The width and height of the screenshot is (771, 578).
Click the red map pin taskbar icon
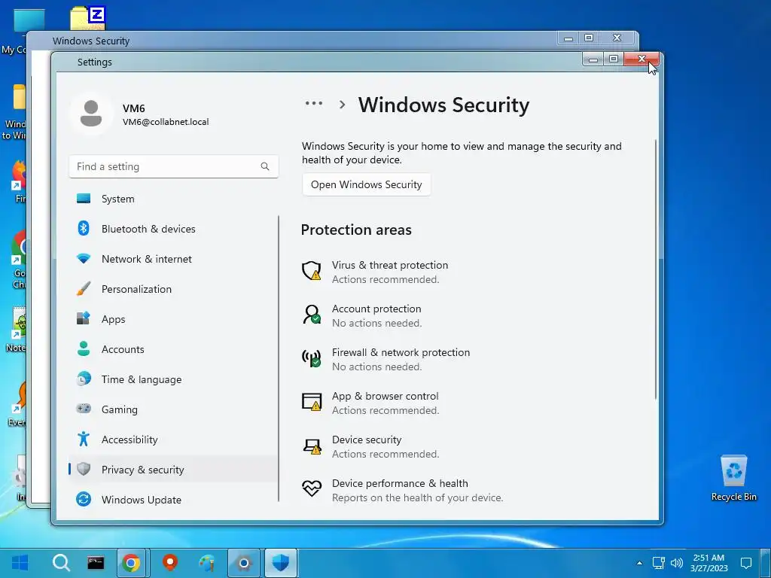tap(170, 563)
